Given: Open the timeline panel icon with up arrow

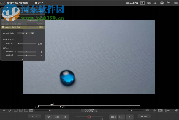Looking at the screenshot, I should pyautogui.click(x=161, y=110).
